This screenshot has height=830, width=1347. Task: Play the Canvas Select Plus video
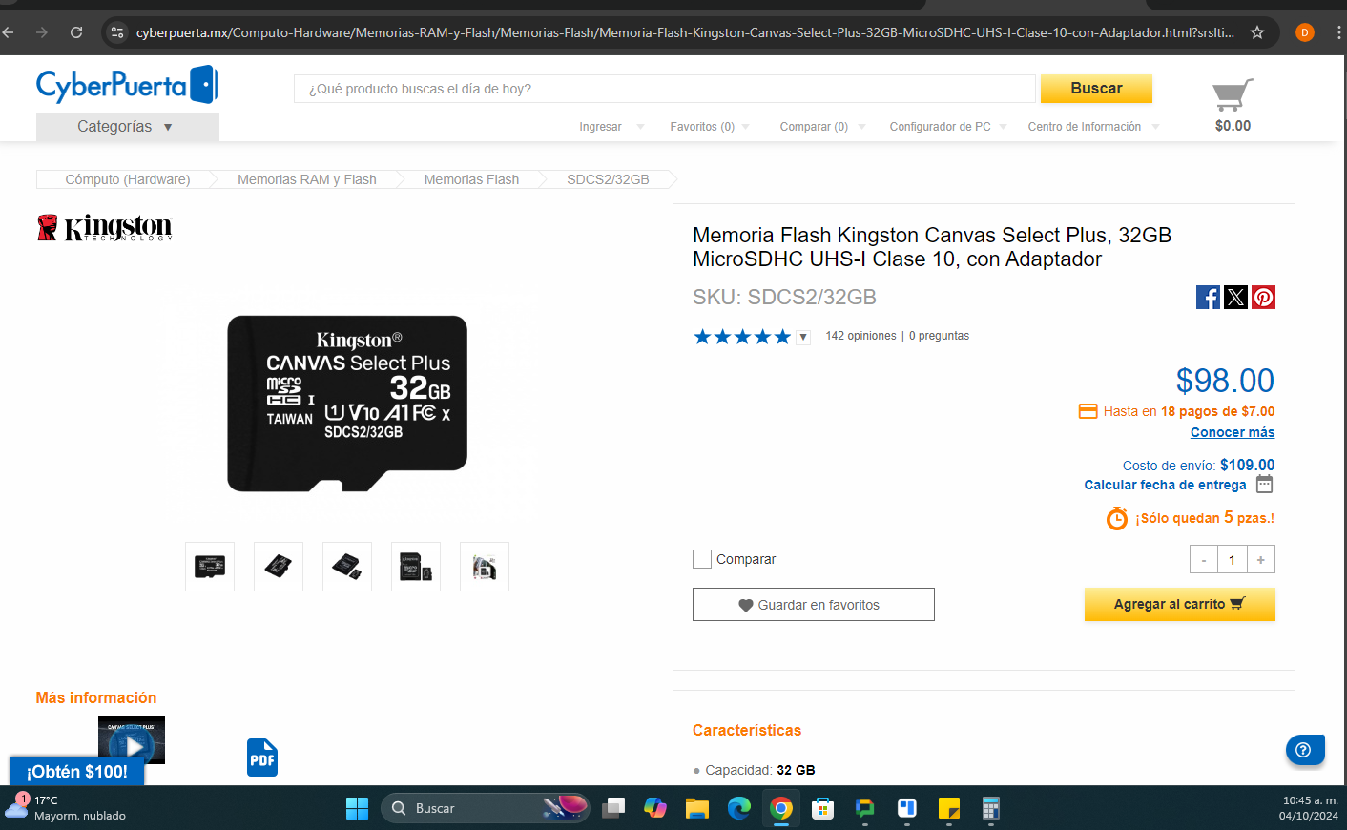(132, 740)
